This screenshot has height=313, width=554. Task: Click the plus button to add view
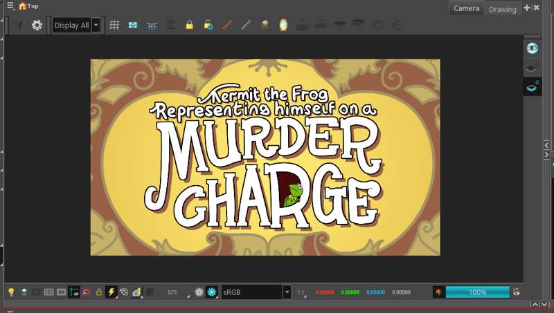(x=526, y=8)
